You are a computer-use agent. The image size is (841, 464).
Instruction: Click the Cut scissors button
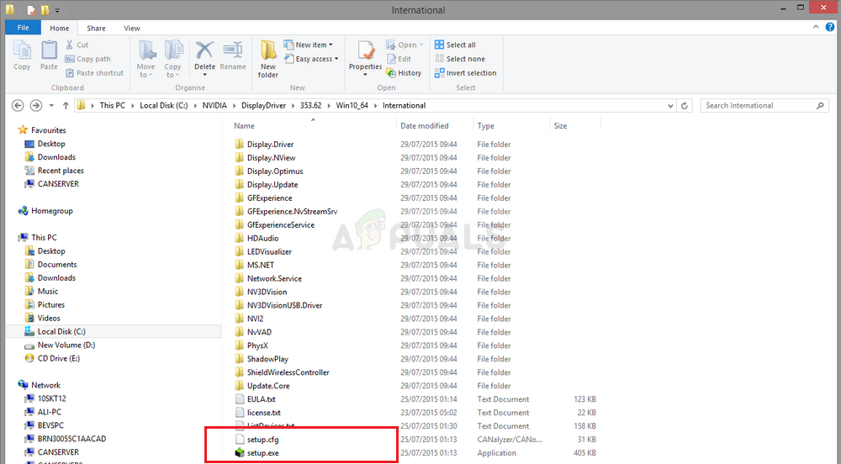[x=77, y=45]
